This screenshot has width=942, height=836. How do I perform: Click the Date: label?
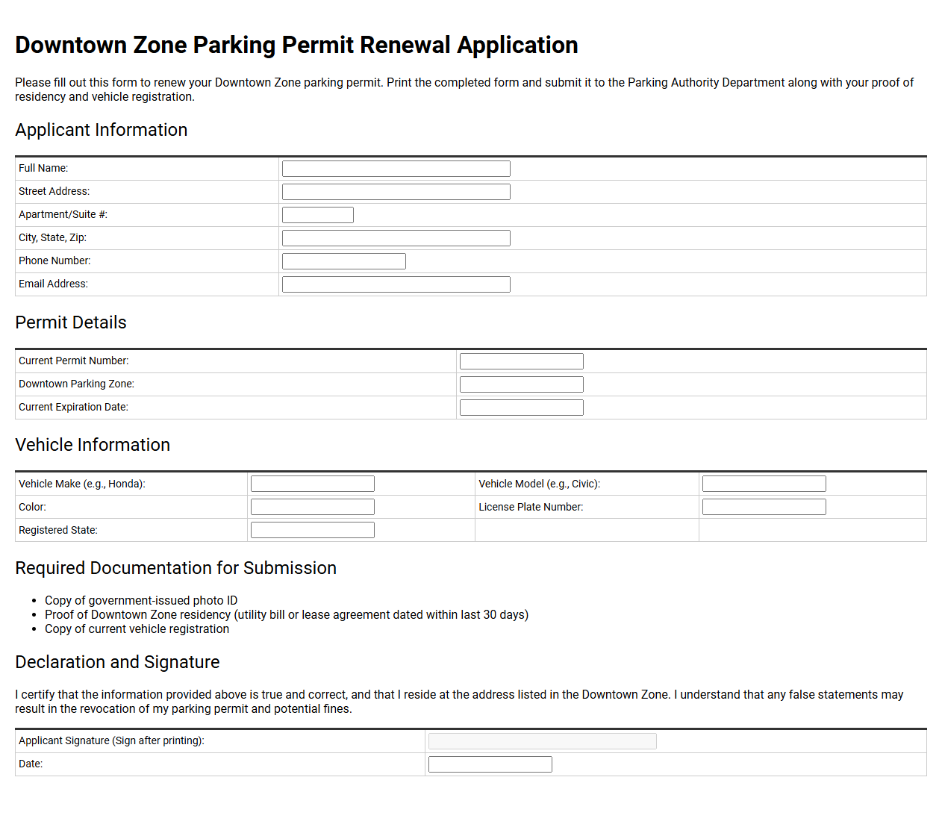(31, 764)
